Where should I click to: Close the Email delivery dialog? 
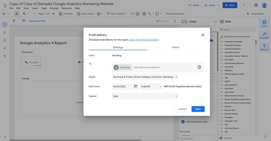(203, 35)
